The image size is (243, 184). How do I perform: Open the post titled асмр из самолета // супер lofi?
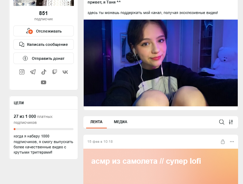coord(146,161)
